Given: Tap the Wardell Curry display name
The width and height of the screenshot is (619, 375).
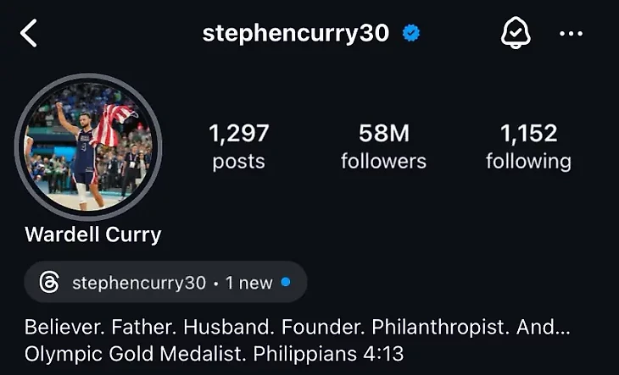Looking at the screenshot, I should pyautogui.click(x=93, y=234).
